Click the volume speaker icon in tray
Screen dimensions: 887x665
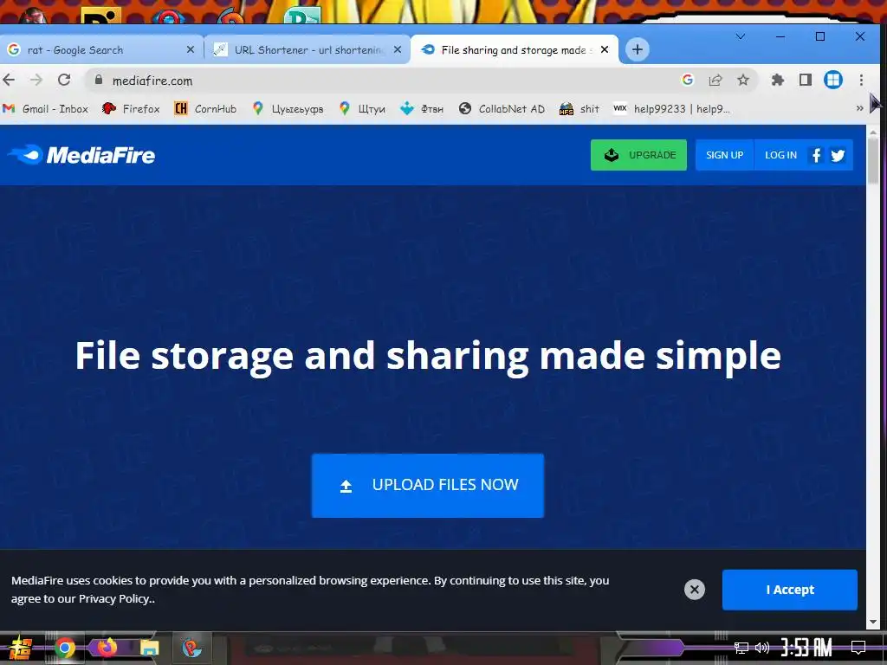(762, 648)
